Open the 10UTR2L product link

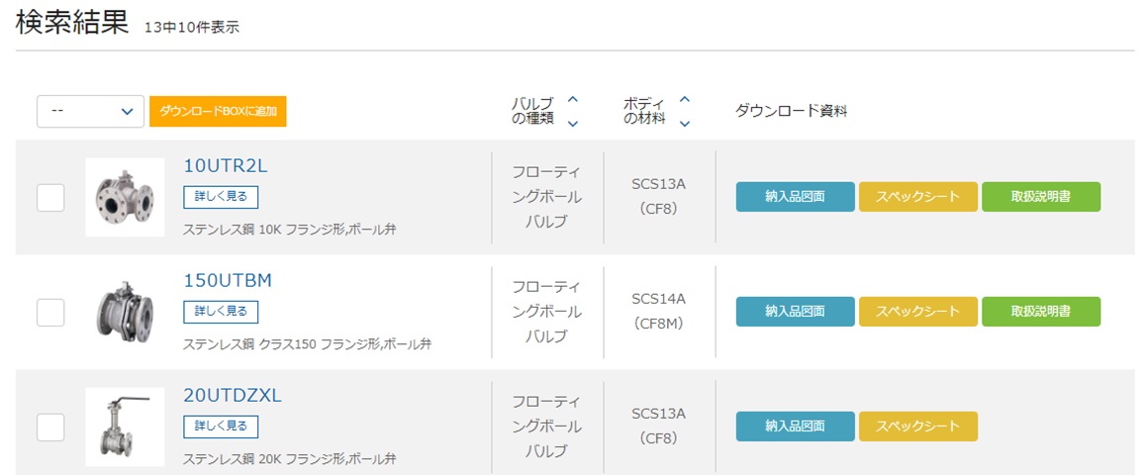226,166
